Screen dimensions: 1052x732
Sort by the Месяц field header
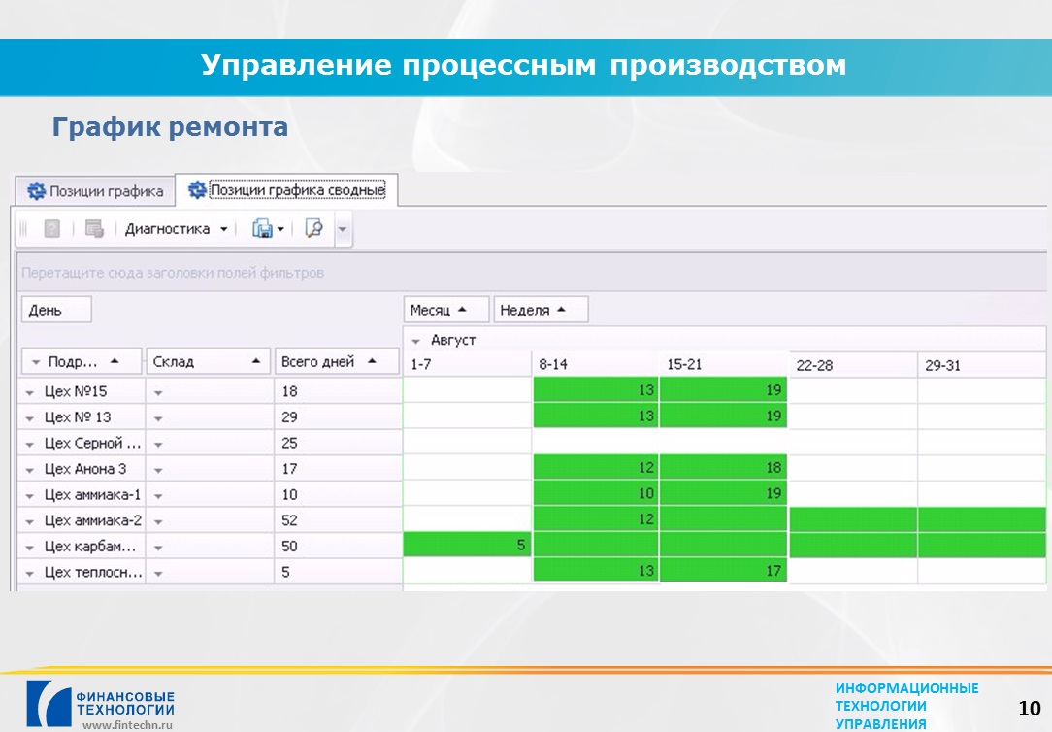446,310
